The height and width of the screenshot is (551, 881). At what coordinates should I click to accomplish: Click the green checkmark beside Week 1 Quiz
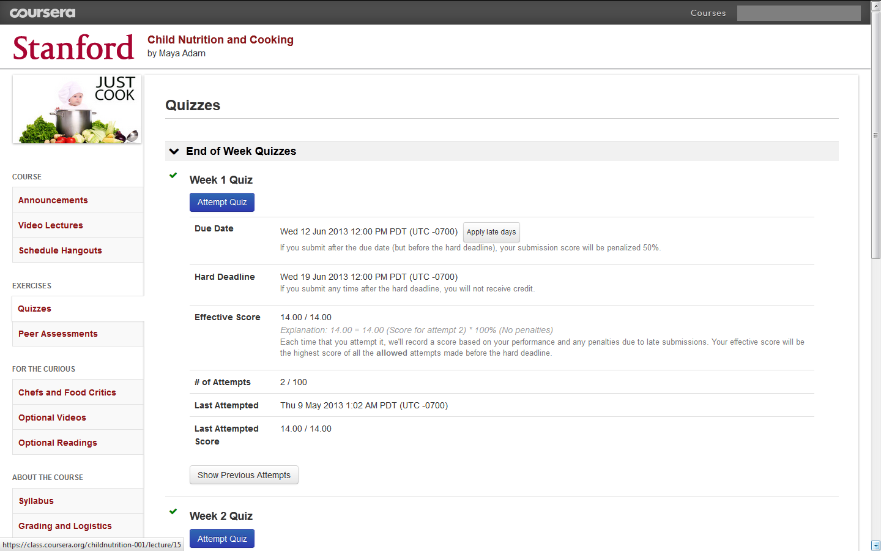[x=173, y=176]
